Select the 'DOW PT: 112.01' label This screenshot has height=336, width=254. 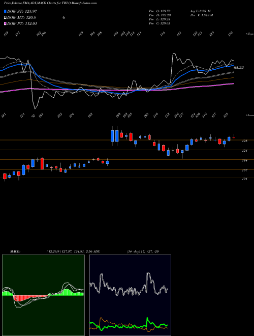pos(22,23)
